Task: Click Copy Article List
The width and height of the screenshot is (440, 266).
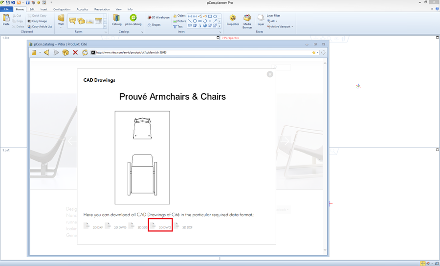Action: [x=40, y=27]
